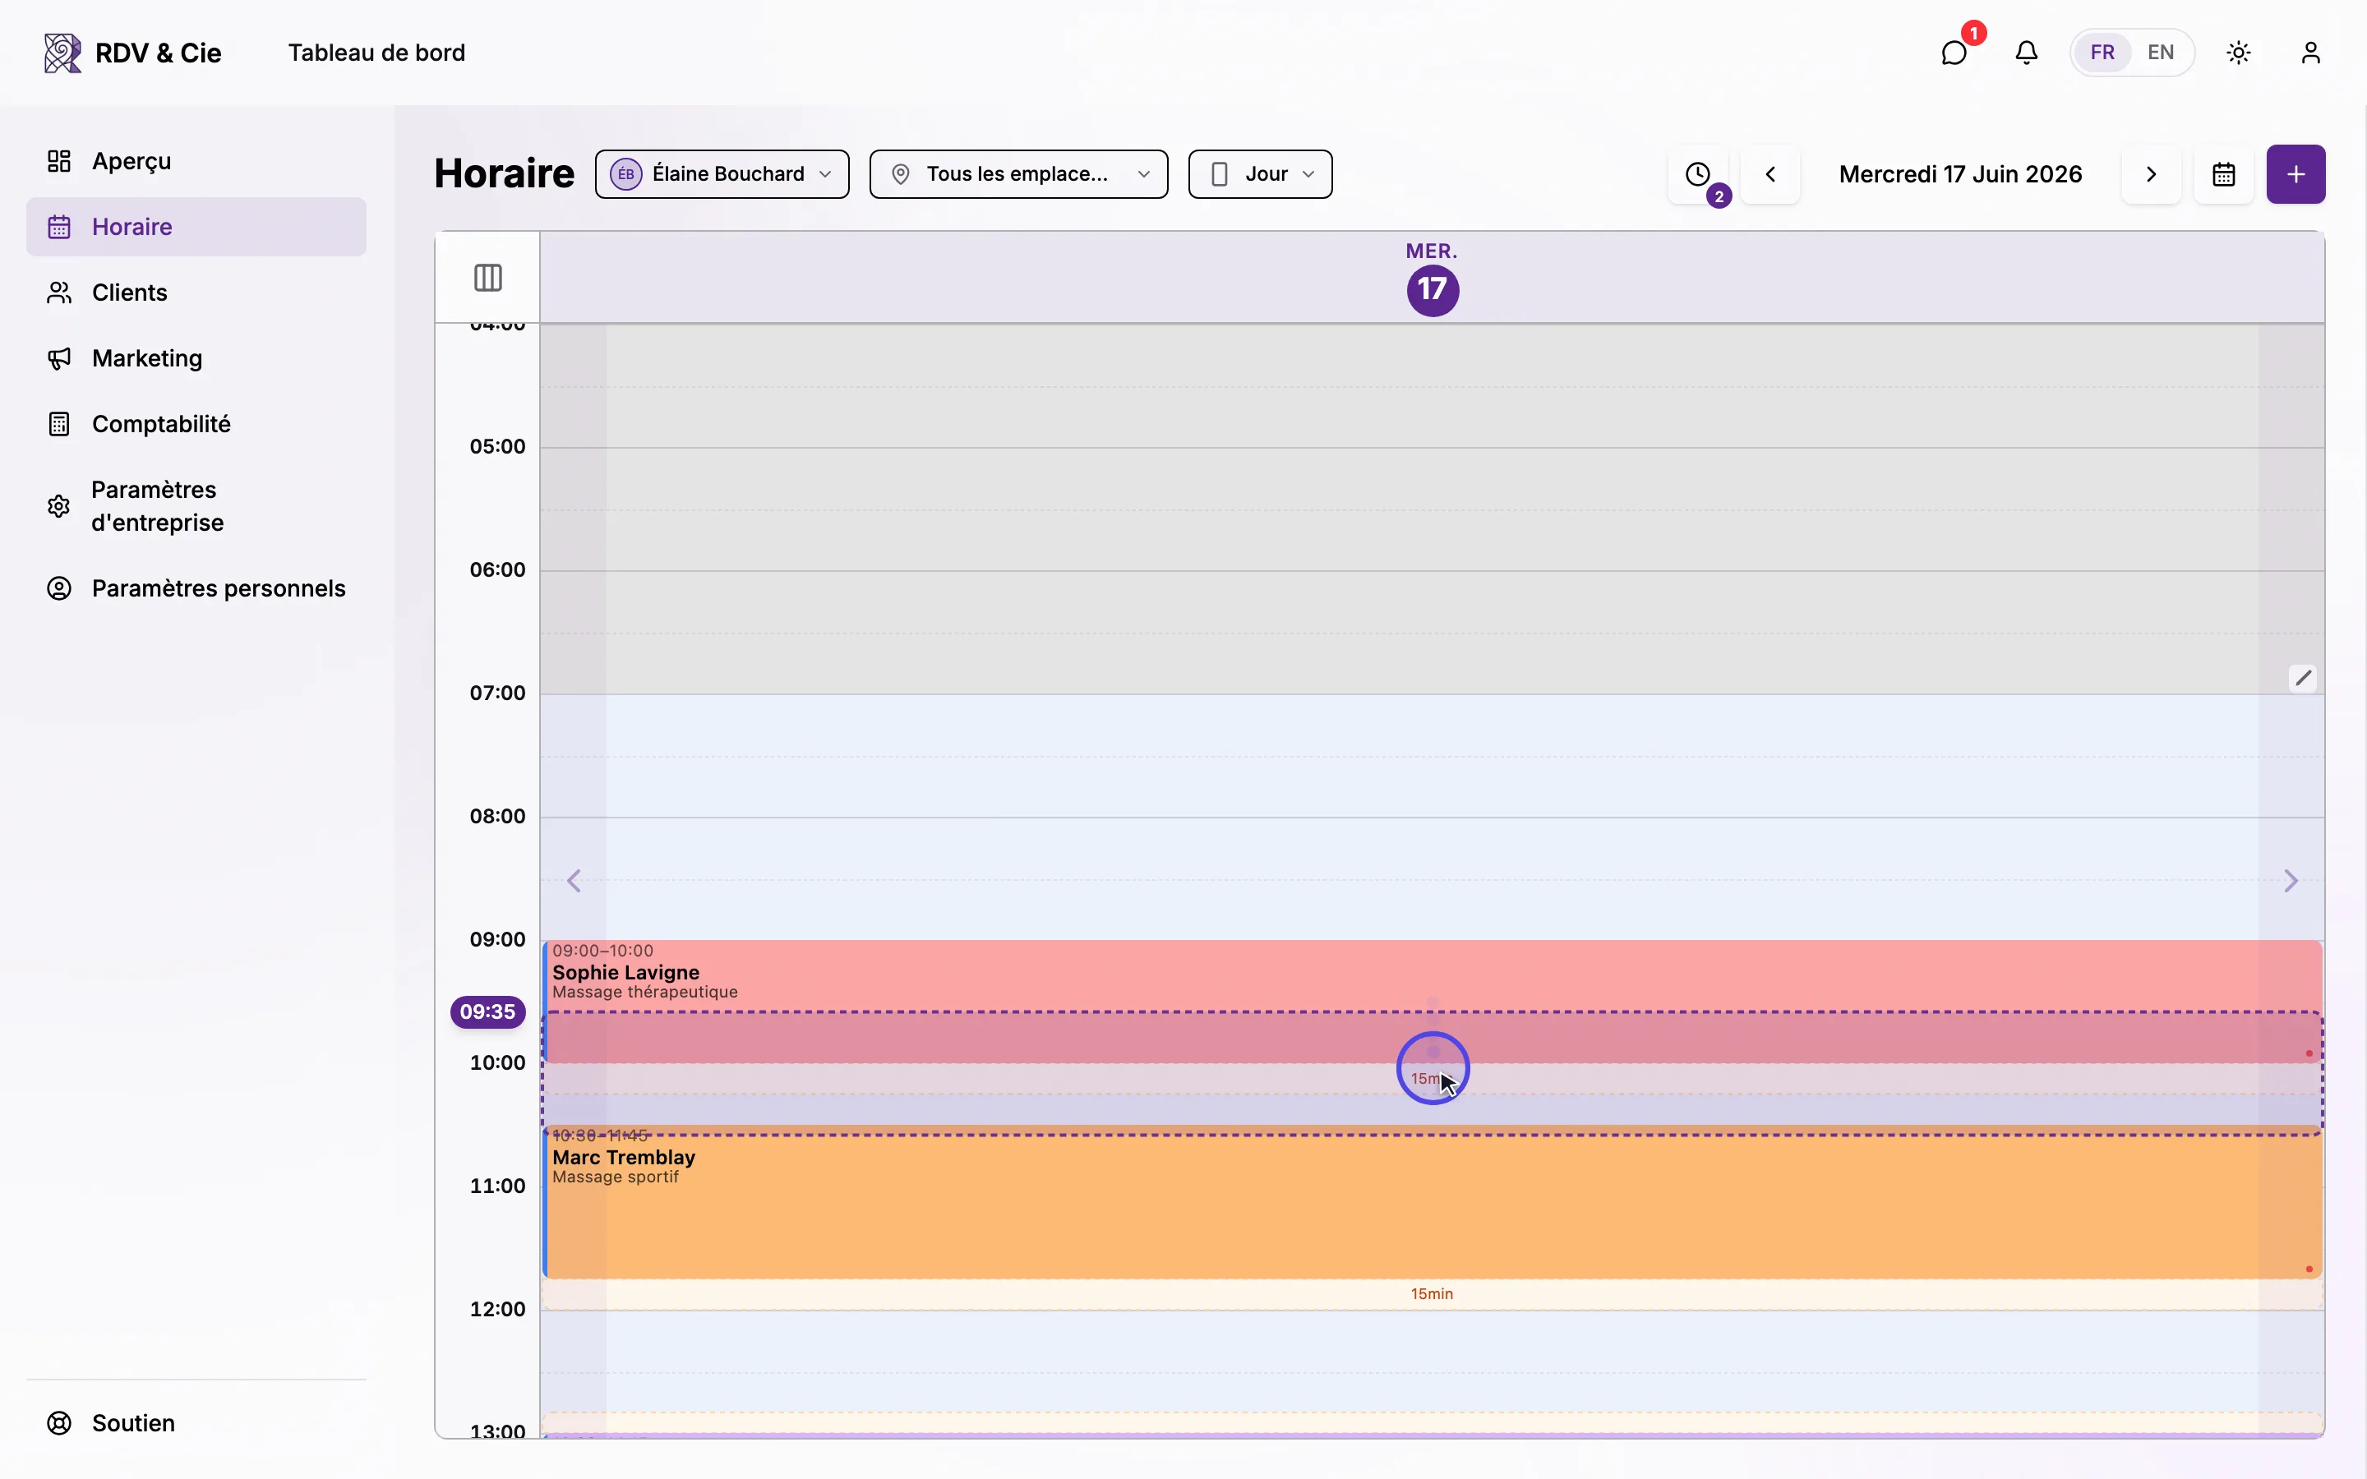
Task: Go to previous day with header arrow
Action: 1770,174
